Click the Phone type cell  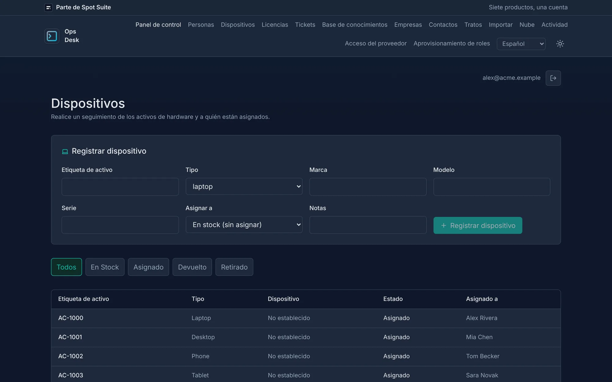[200, 356]
